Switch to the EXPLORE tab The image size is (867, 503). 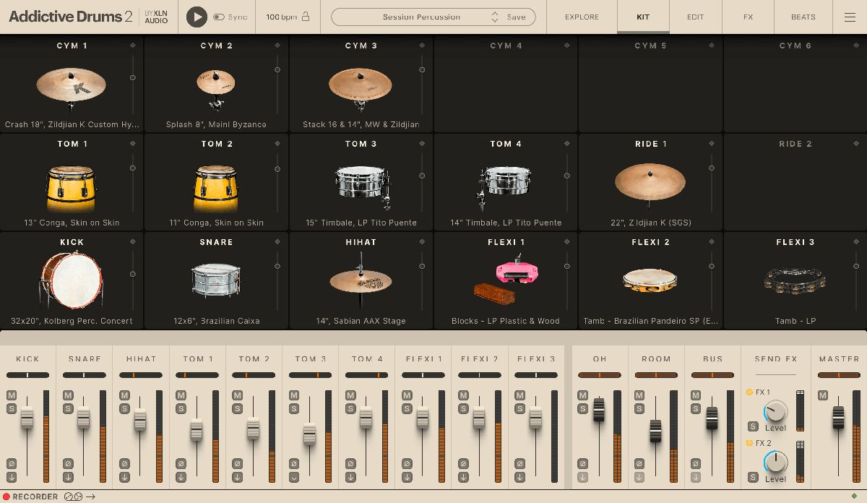coord(582,17)
